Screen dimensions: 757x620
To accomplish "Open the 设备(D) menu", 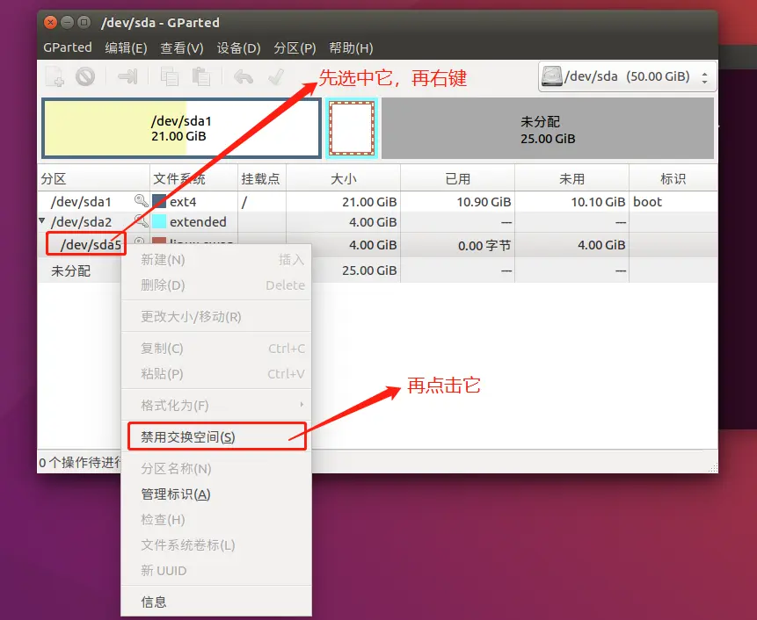I will pyautogui.click(x=238, y=47).
